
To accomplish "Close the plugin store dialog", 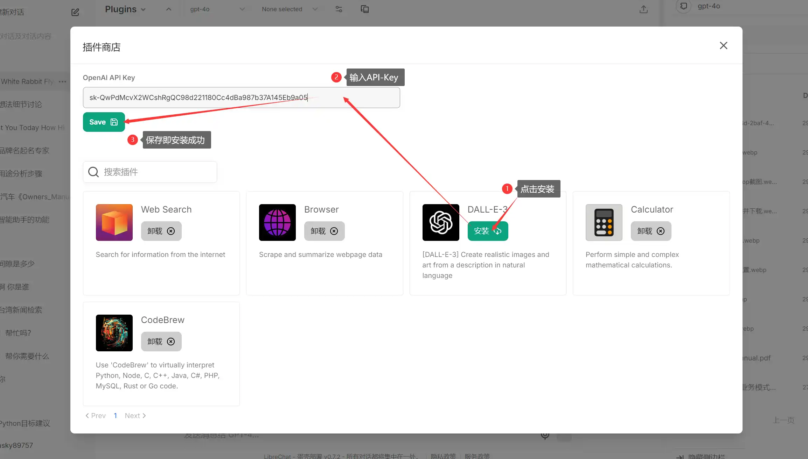I will click(723, 45).
